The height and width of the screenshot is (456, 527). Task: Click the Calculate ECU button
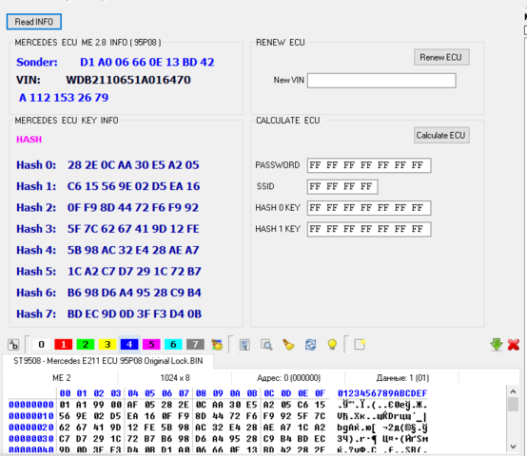(441, 135)
